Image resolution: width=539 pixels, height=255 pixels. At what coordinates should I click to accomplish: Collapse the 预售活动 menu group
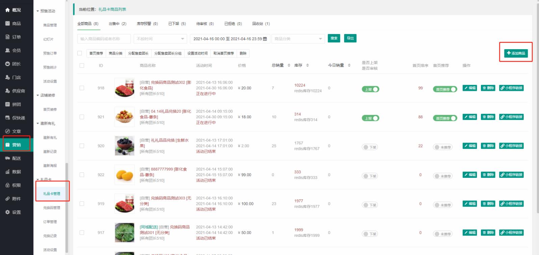(x=46, y=11)
